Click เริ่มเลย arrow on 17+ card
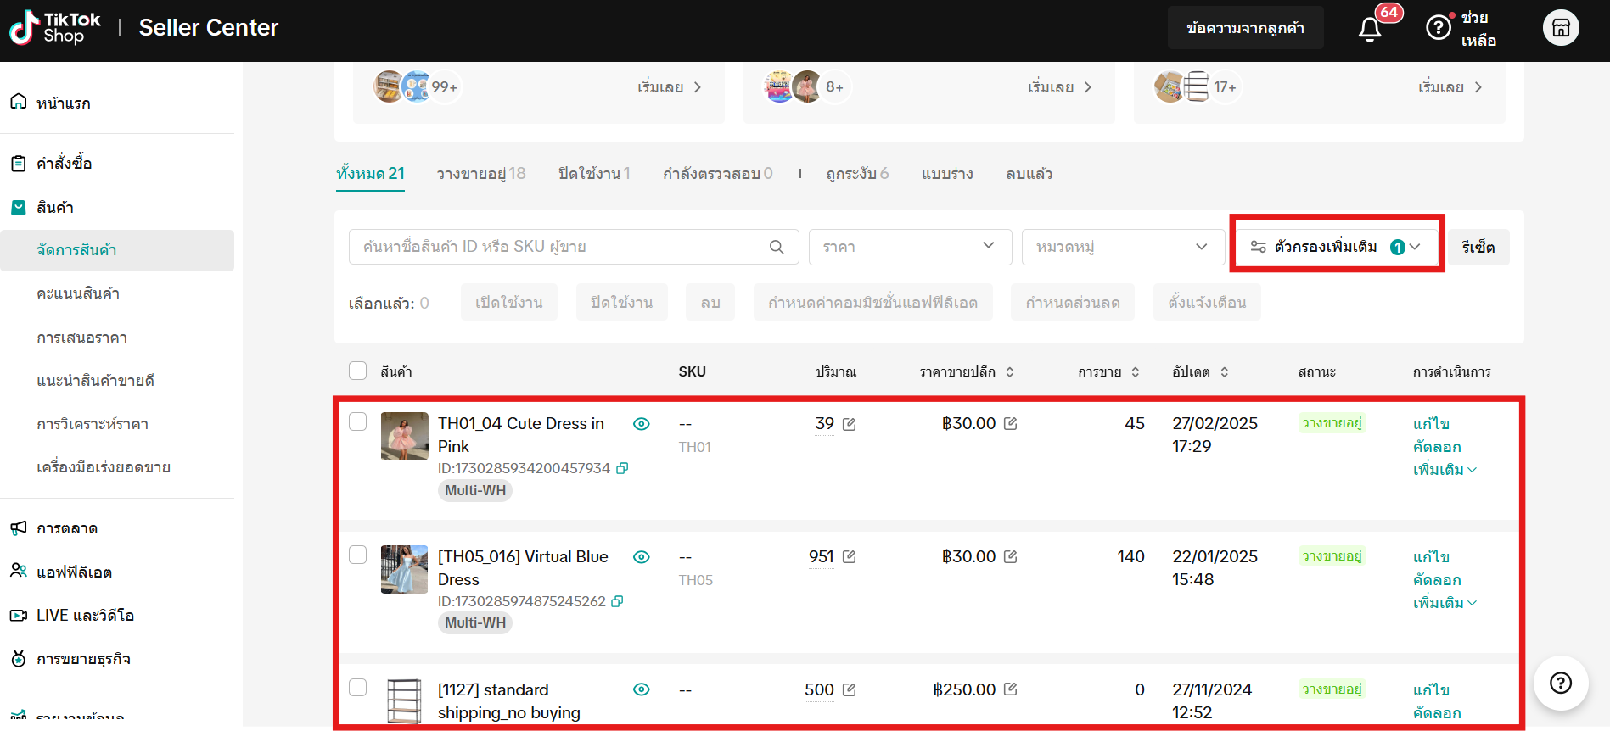1610x731 pixels. 1450,87
